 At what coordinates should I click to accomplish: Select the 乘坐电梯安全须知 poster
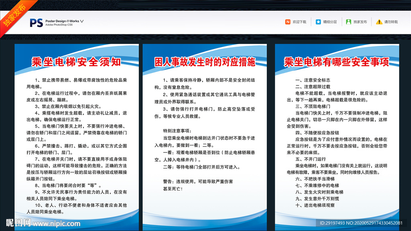(x=77, y=137)
